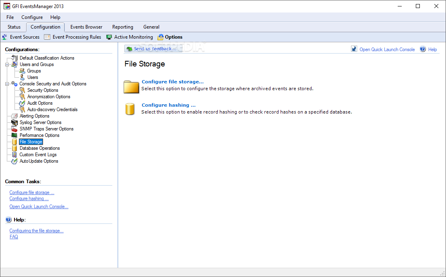This screenshot has width=446, height=277.
Task: Click the Auto-discovery Credentials icon
Action: point(22,110)
